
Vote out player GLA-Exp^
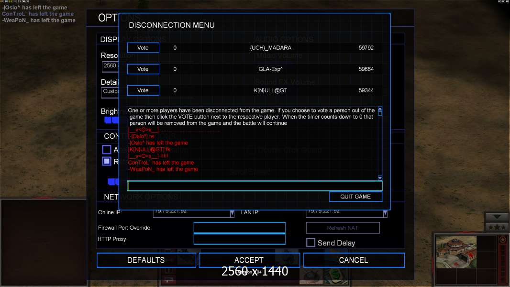click(x=143, y=69)
